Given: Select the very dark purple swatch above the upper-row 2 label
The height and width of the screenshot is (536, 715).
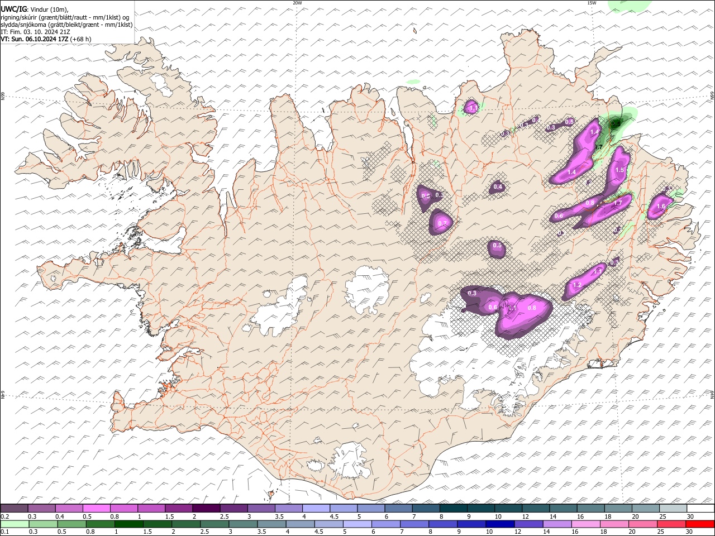Looking at the screenshot, I should (x=206, y=509).
